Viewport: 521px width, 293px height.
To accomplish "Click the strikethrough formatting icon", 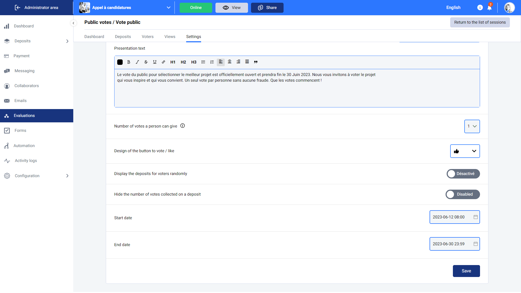I will click(146, 62).
